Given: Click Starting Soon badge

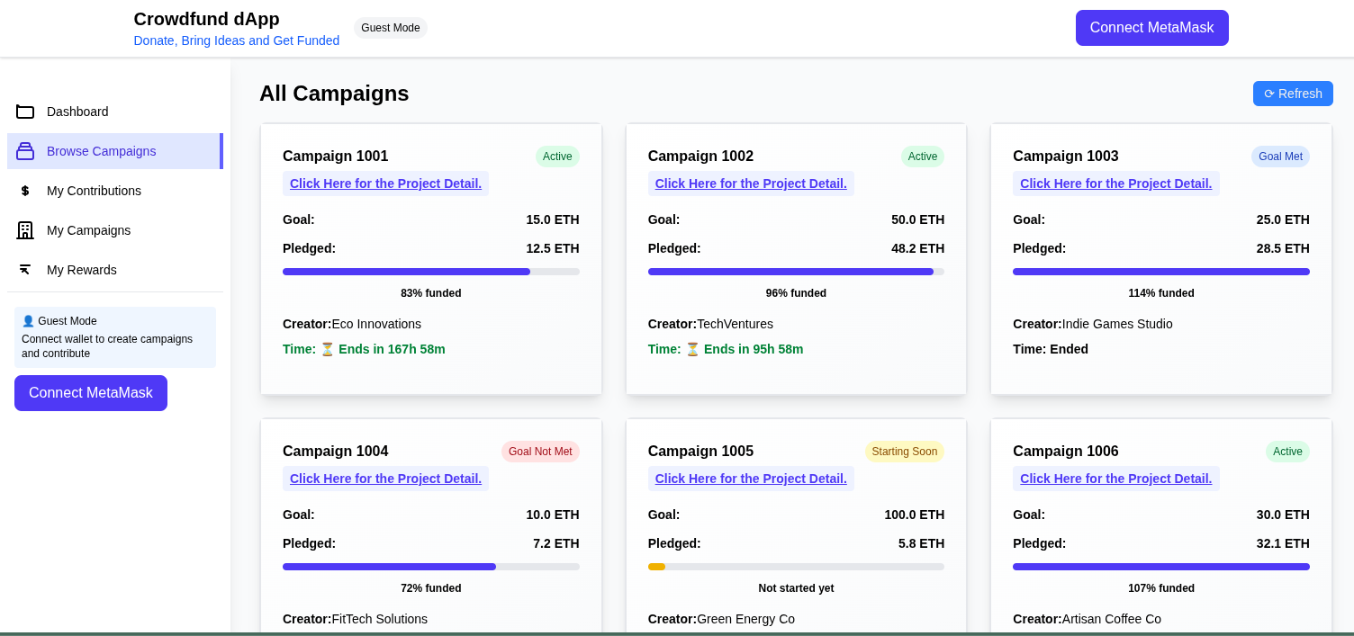Looking at the screenshot, I should click(x=905, y=452).
